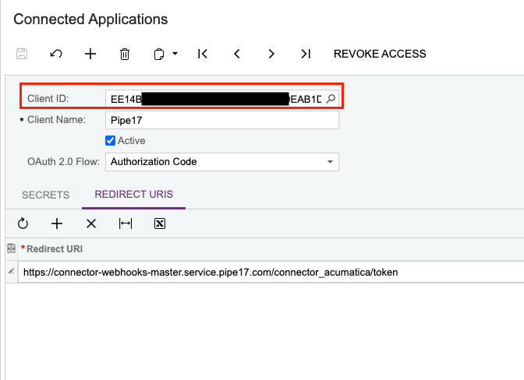Click the Redirect URI column header

55,249
